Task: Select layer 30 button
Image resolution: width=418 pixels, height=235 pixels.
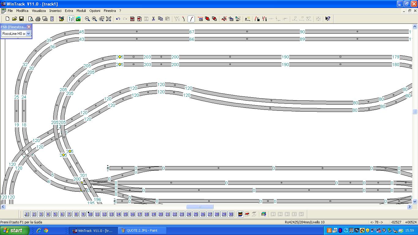Action: [231, 214]
